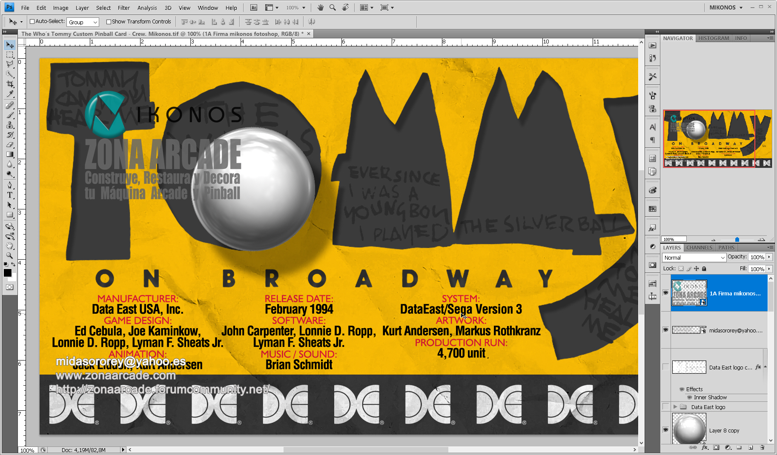Pick the Crop tool
The image size is (777, 455).
coord(10,84)
